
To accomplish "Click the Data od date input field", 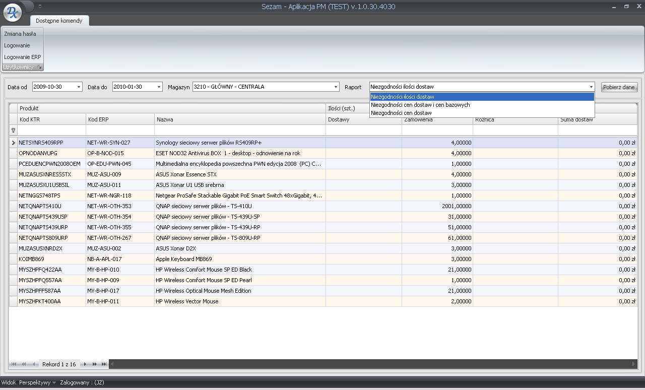I will click(54, 87).
